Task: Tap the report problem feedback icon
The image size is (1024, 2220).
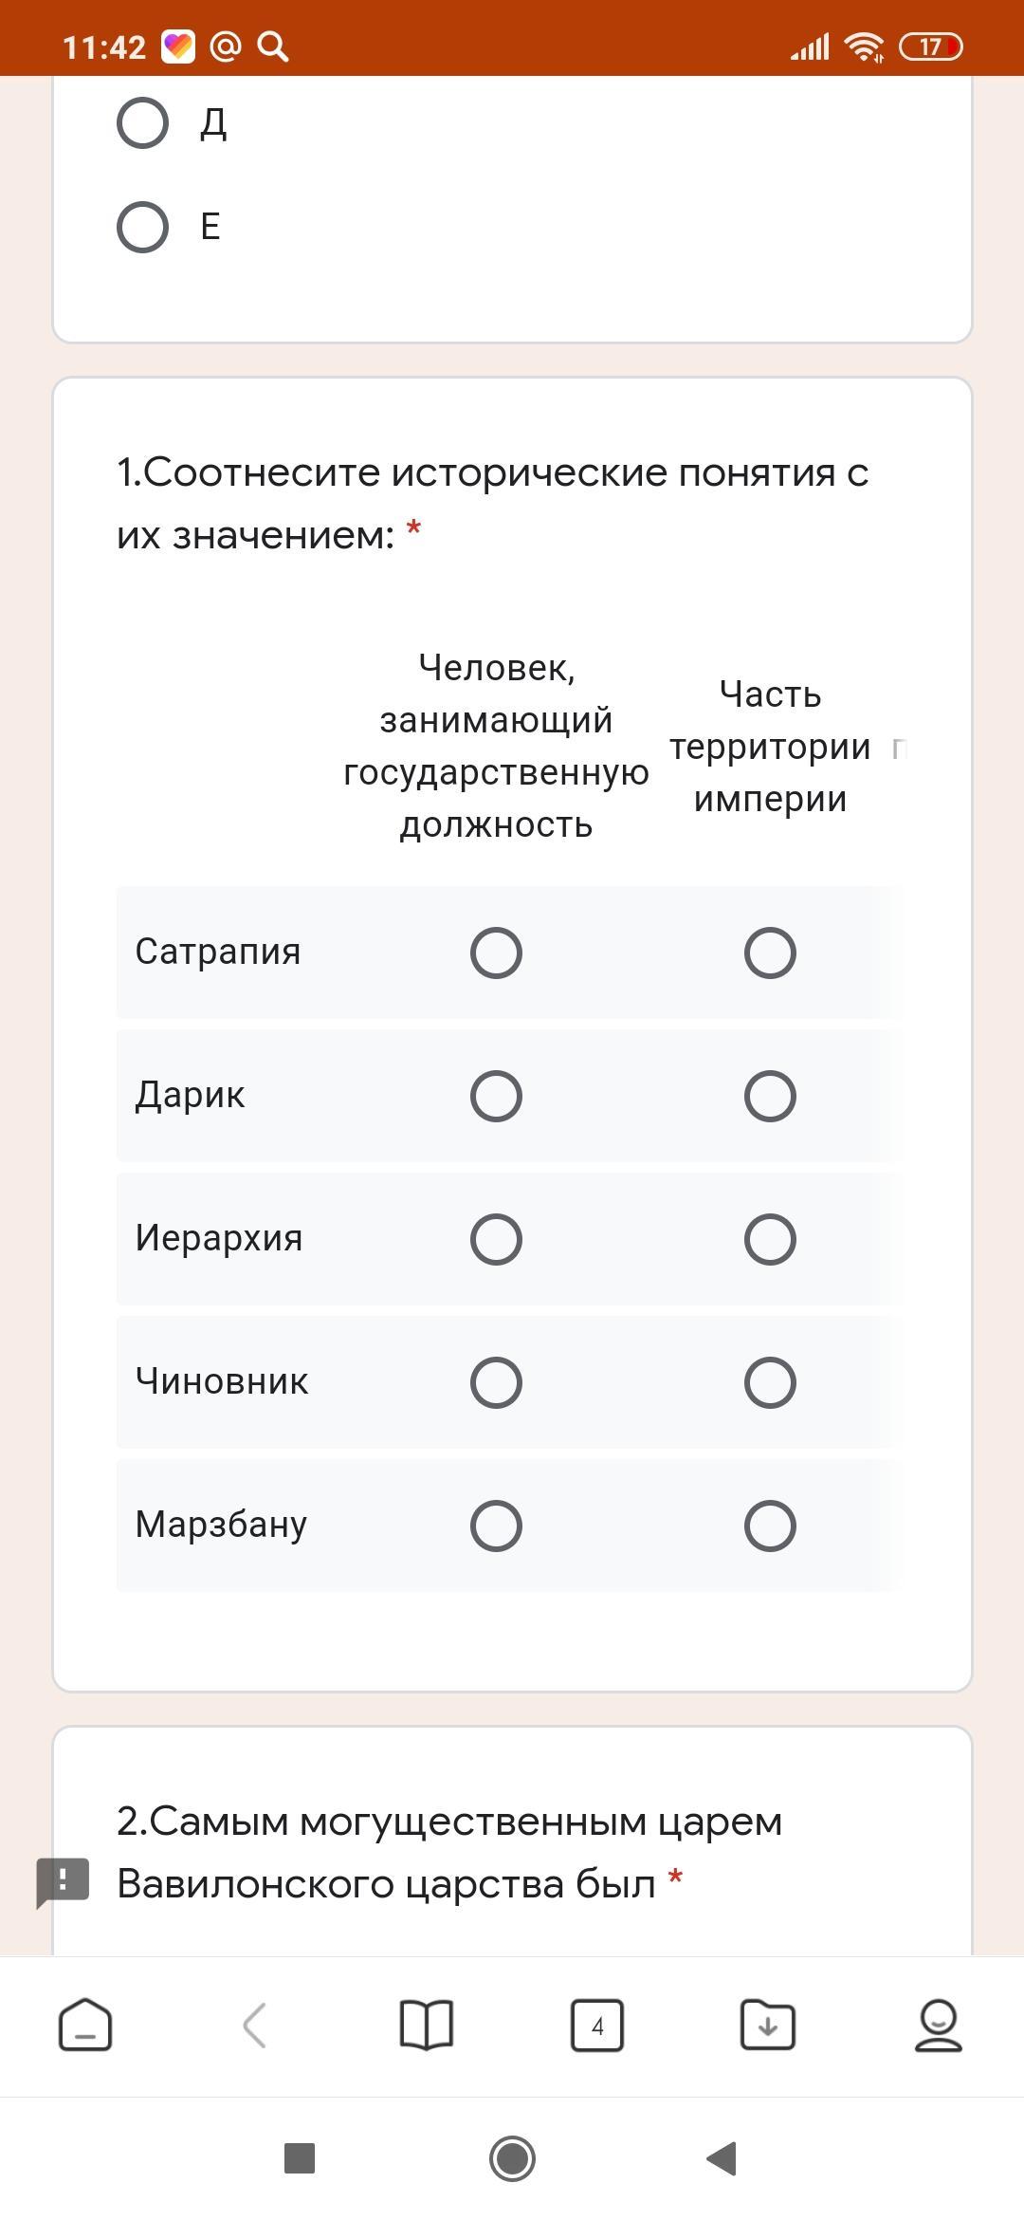Action: 63,1882
